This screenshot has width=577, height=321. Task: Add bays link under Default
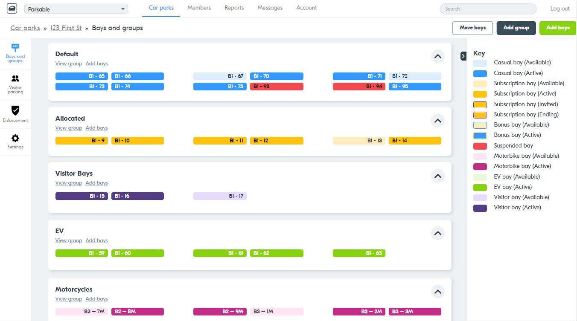[96, 64]
